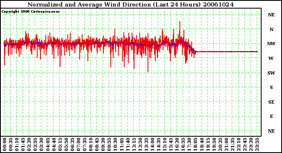282x153 pixels.
Task: Click the 19:50 time axis label
Action: [x=214, y=144]
